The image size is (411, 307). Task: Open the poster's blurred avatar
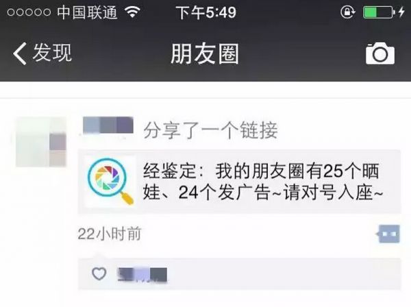tap(41, 142)
